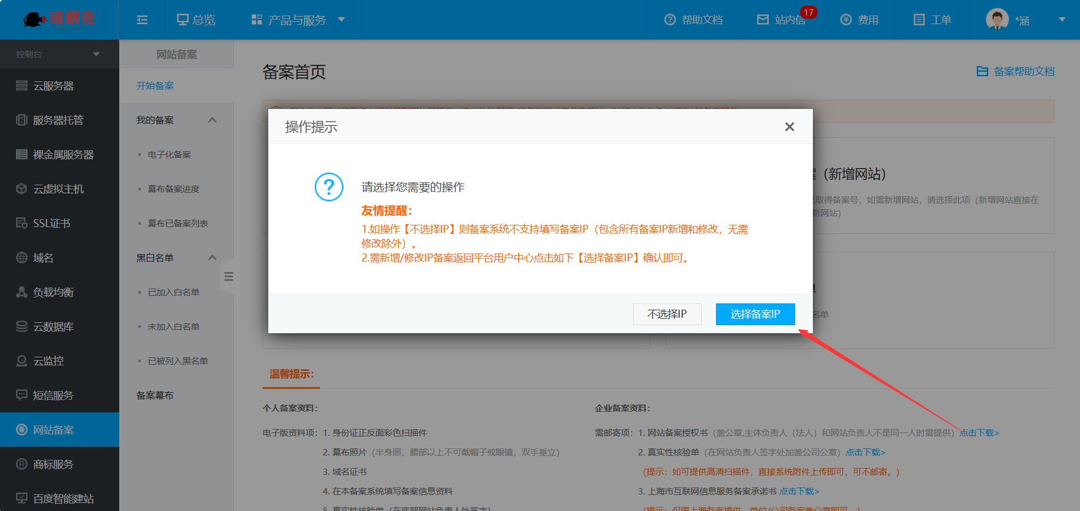Click the 云服务器 sidebar icon

[x=22, y=86]
